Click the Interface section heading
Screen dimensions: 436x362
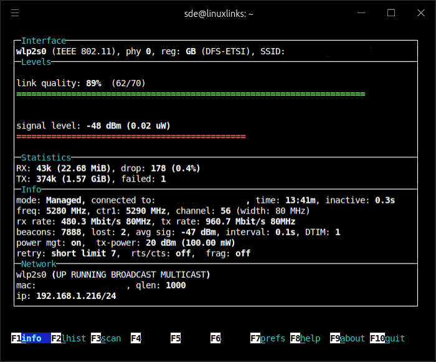pyautogui.click(x=44, y=41)
